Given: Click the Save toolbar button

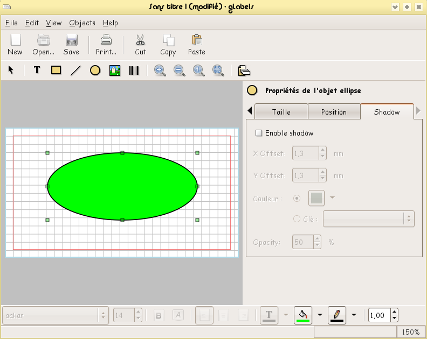Looking at the screenshot, I should click(71, 45).
